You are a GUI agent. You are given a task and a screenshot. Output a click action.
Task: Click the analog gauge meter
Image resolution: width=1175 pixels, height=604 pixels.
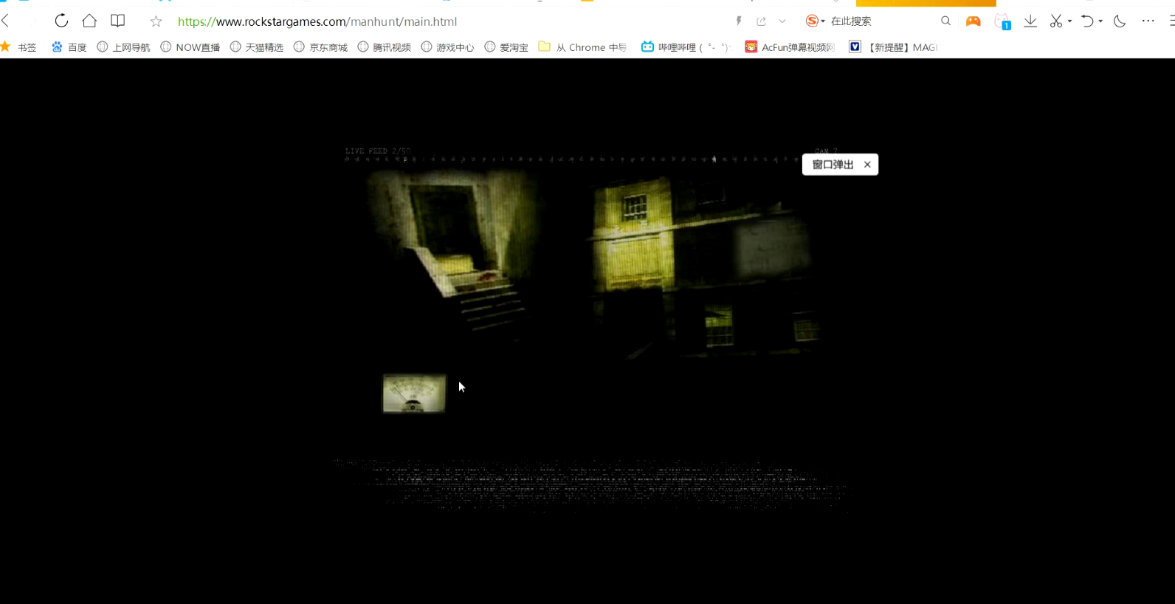pos(414,394)
